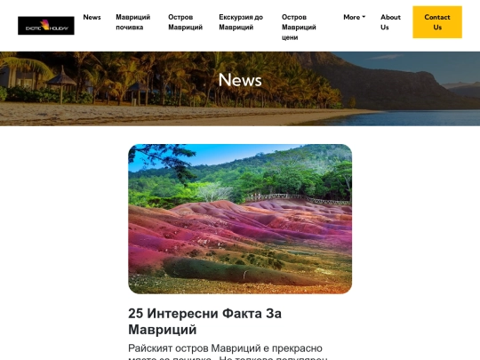Select Екскурзия до Мавриций in navigation
This screenshot has width=480, height=360.
coord(241,22)
